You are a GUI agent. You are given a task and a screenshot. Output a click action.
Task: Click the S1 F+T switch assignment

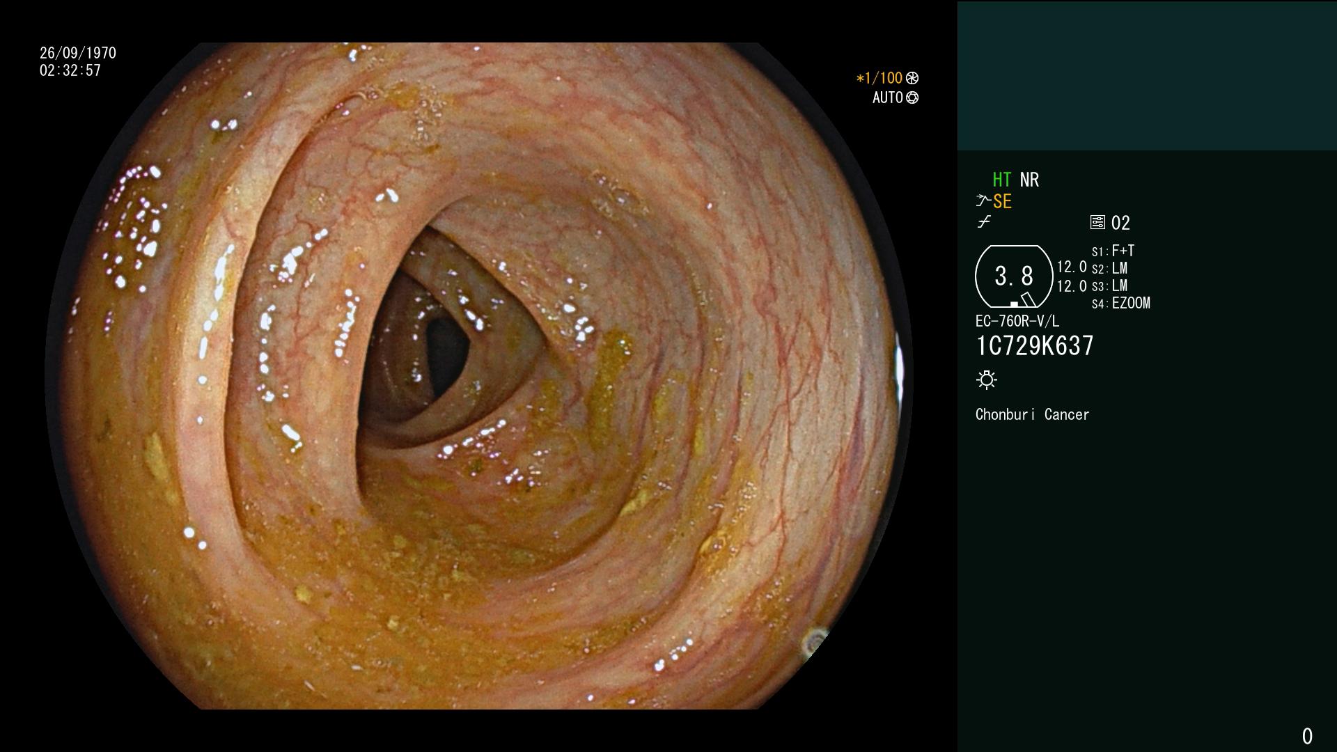point(1113,251)
